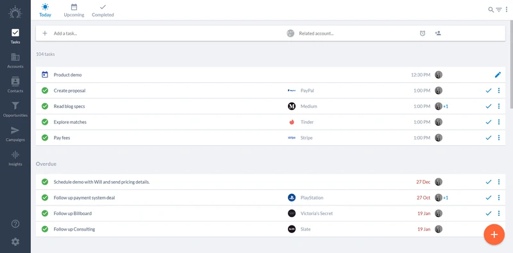The image size is (513, 253).
Task: Edit Product demo with the pencil icon
Action: point(498,74)
